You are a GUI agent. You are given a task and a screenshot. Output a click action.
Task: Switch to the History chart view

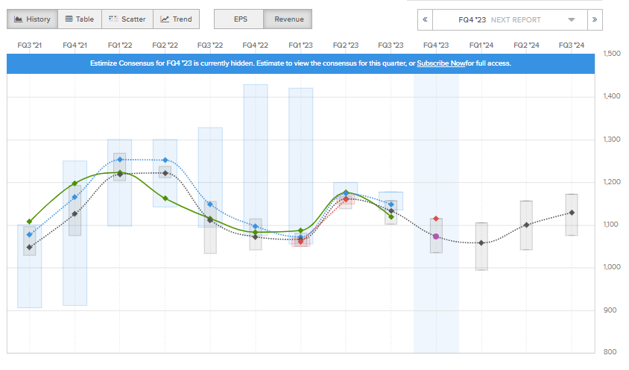33,19
